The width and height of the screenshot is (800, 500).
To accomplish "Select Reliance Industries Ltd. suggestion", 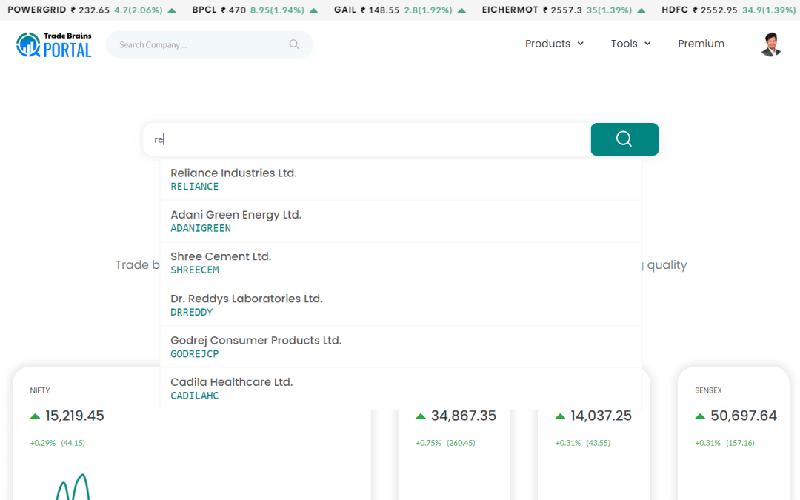I will pyautogui.click(x=401, y=179).
